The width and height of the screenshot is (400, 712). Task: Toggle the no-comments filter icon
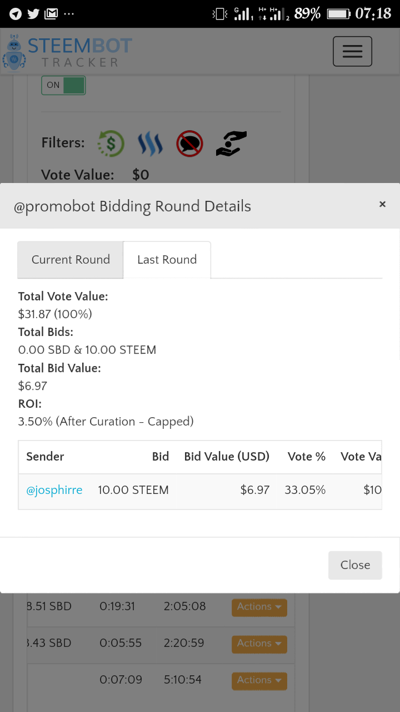click(x=189, y=144)
